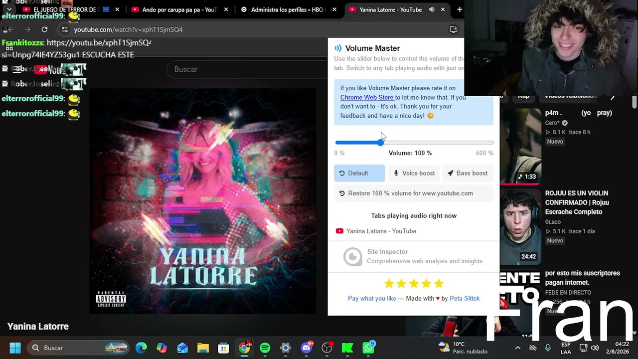This screenshot has width=638, height=359.
Task: Close the Ando por carupa tab
Action: 226,9
